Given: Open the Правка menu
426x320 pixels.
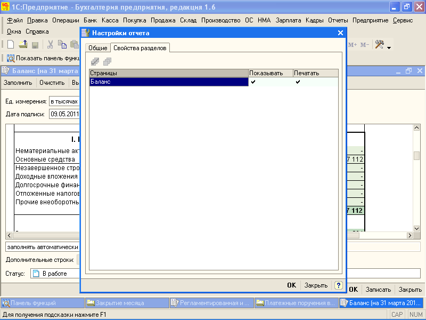Looking at the screenshot, I should click(x=37, y=20).
